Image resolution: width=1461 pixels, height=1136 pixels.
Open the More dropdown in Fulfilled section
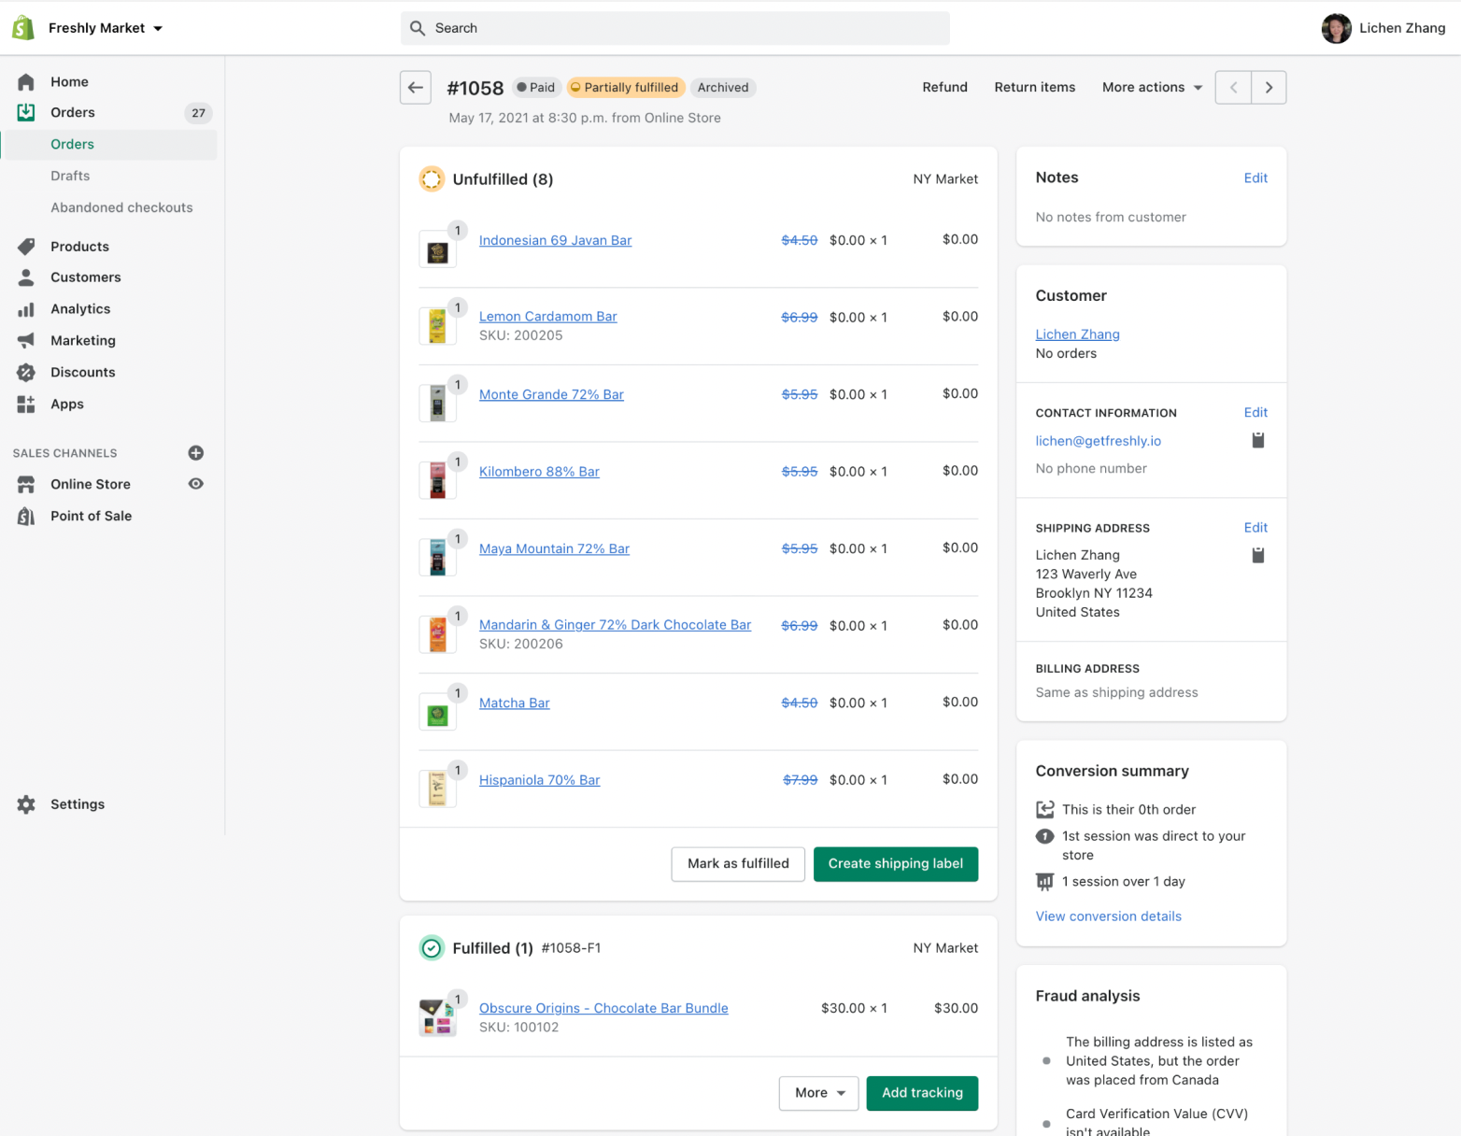pos(819,1093)
